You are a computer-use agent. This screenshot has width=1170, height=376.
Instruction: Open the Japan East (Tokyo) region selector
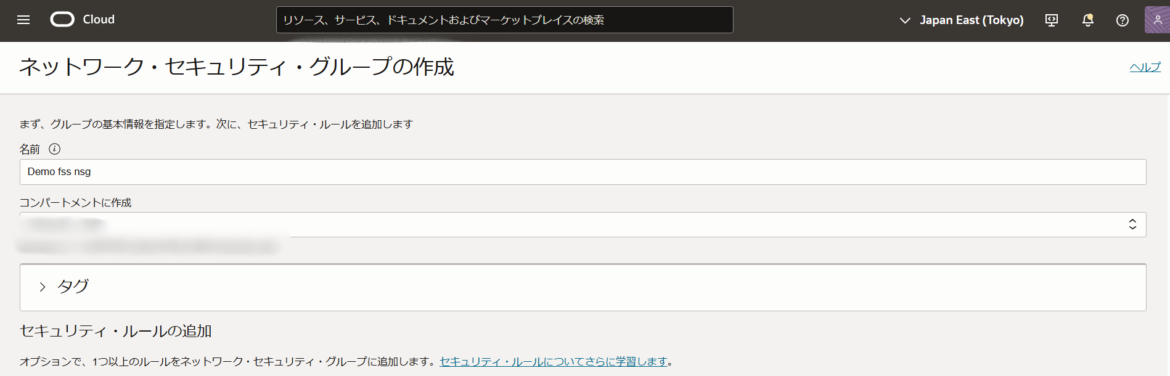[x=962, y=20]
